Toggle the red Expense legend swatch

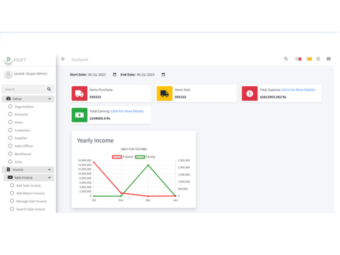point(117,157)
